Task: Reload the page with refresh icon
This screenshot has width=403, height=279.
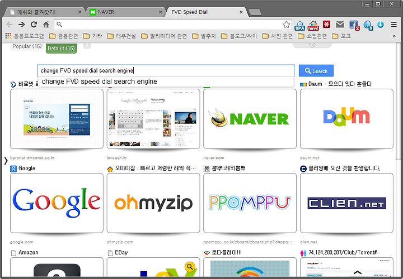Action: pos(34,25)
